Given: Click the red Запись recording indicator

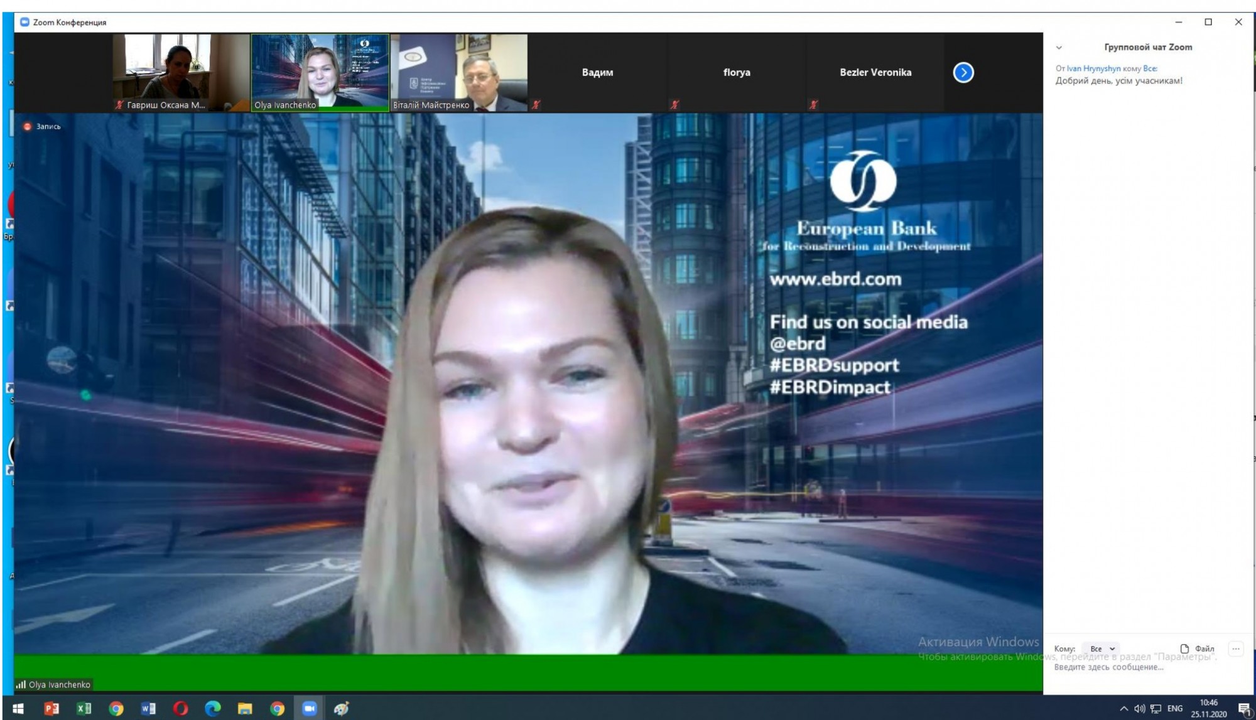Looking at the screenshot, I should (x=42, y=126).
